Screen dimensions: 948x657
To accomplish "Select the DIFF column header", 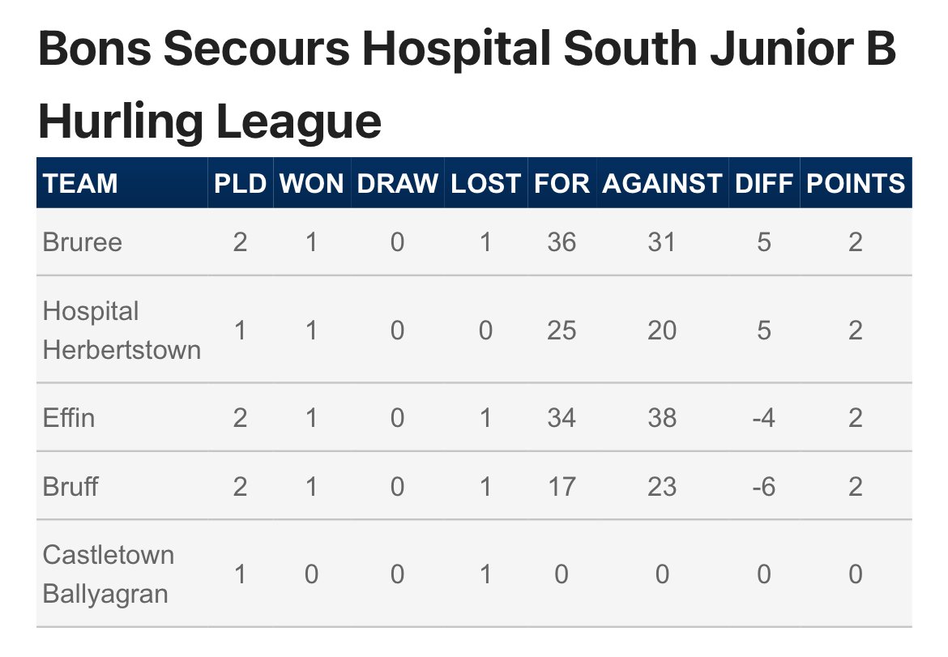I will (763, 183).
